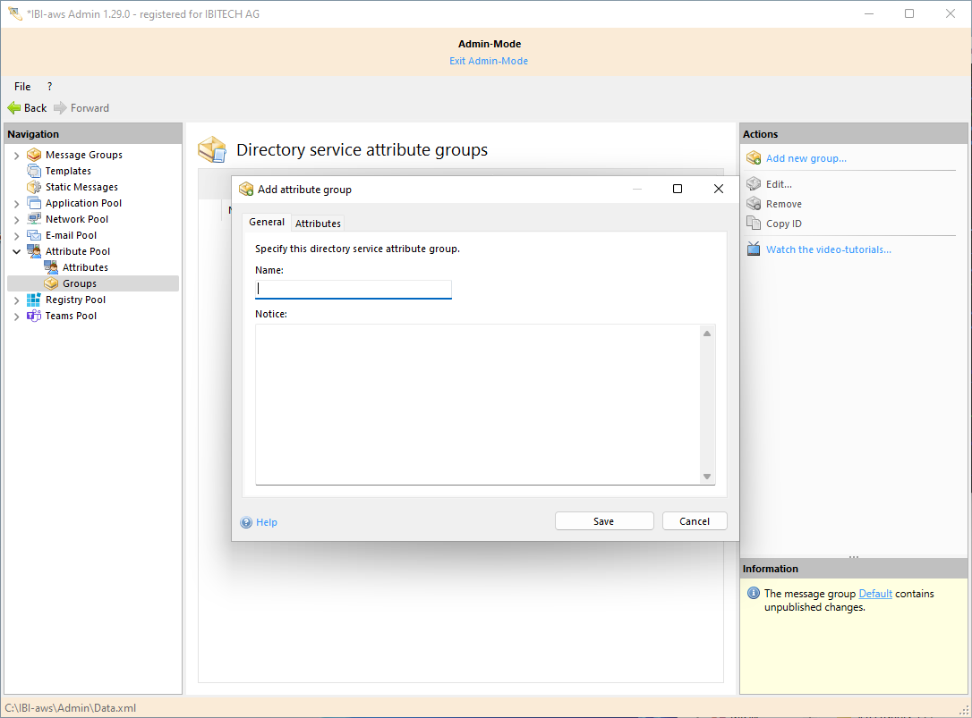Image resolution: width=972 pixels, height=718 pixels.
Task: Click the Cancel button in dialog
Action: (694, 521)
